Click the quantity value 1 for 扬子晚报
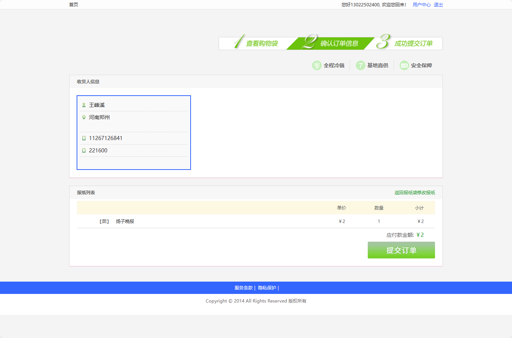 pyautogui.click(x=379, y=221)
